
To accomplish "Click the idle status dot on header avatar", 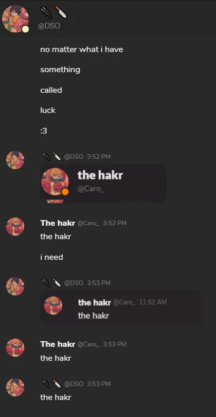I will tap(25, 29).
